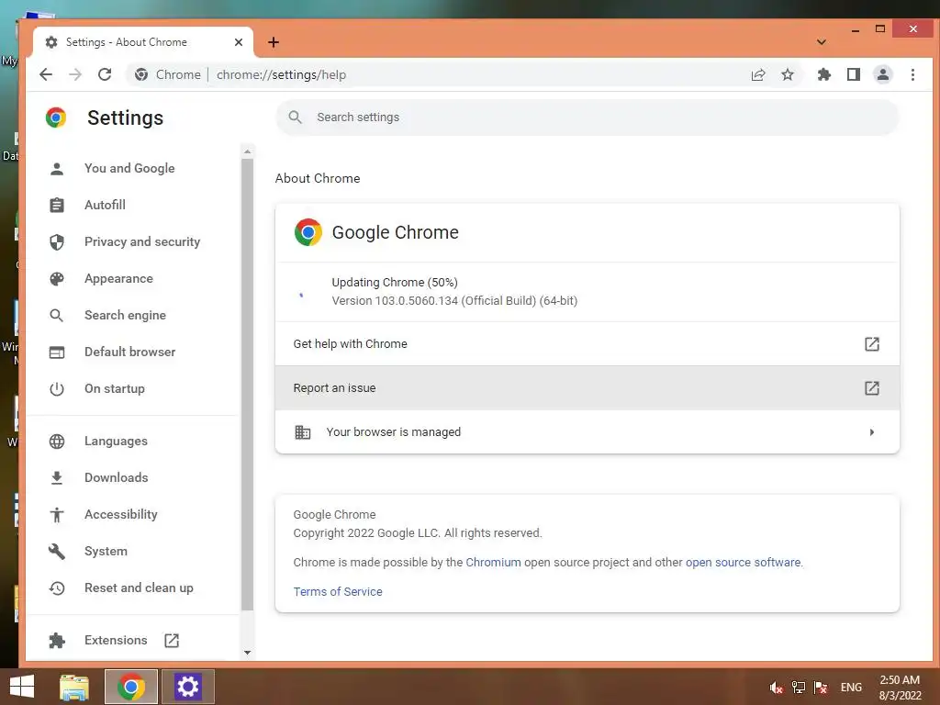This screenshot has width=940, height=705.
Task: Click the person icon beside You and Google
Action: (x=57, y=169)
